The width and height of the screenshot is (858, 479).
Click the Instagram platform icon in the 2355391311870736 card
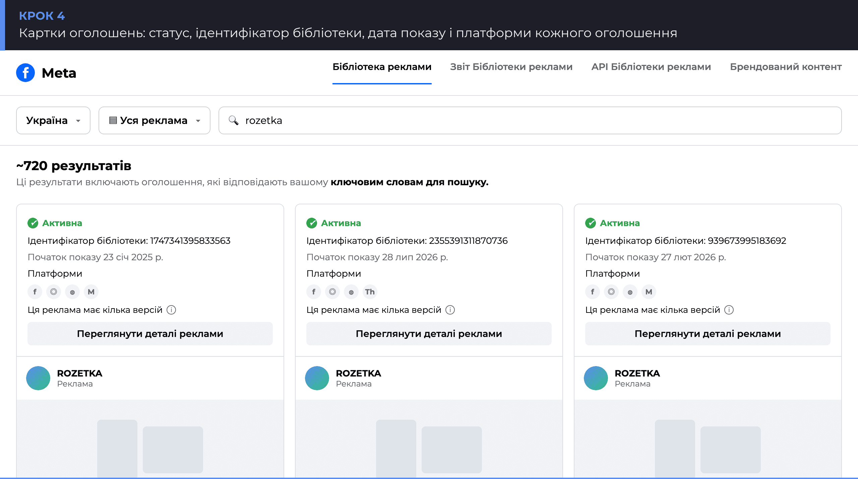[x=332, y=292]
